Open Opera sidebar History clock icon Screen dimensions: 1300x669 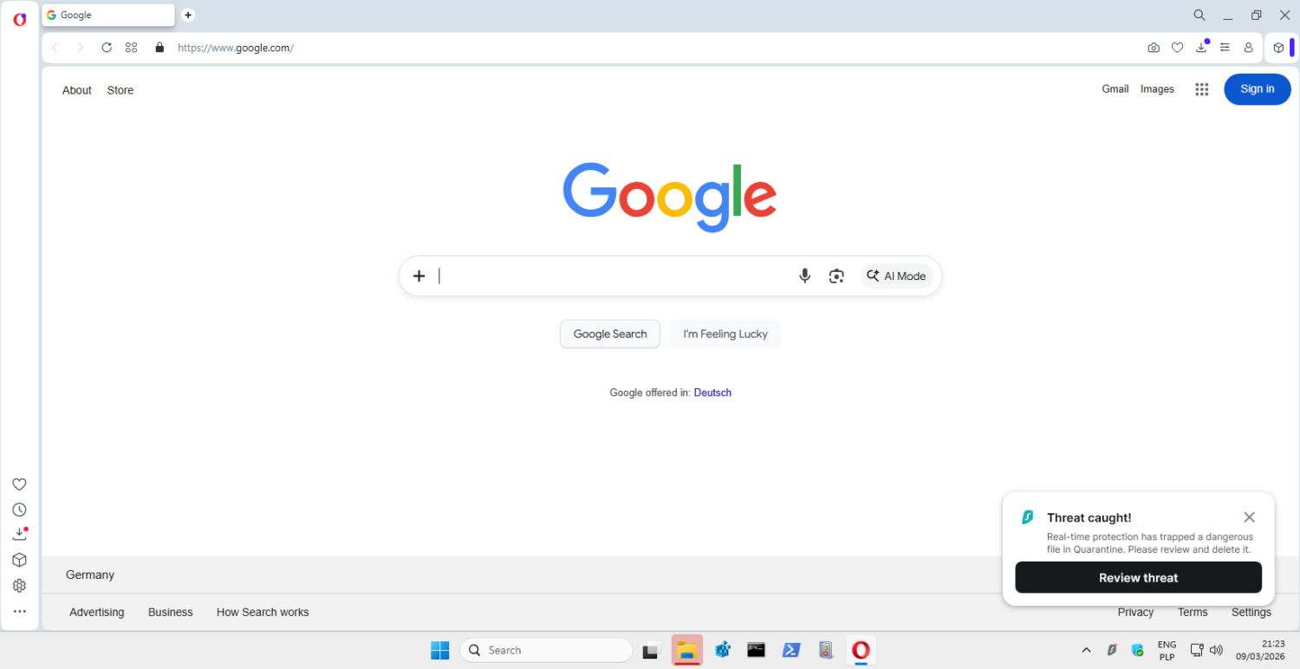click(x=19, y=510)
